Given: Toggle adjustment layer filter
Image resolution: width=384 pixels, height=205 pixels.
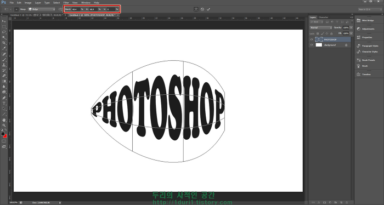Looking at the screenshot, I should (332, 22).
